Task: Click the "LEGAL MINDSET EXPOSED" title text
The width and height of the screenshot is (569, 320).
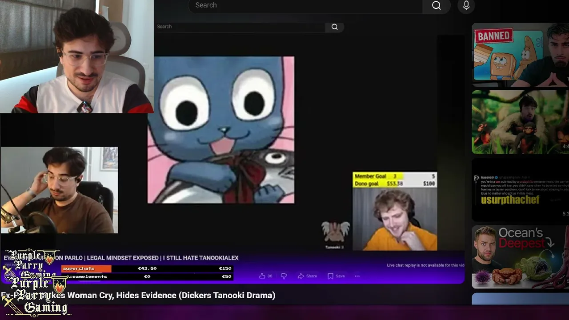Action: point(122,258)
